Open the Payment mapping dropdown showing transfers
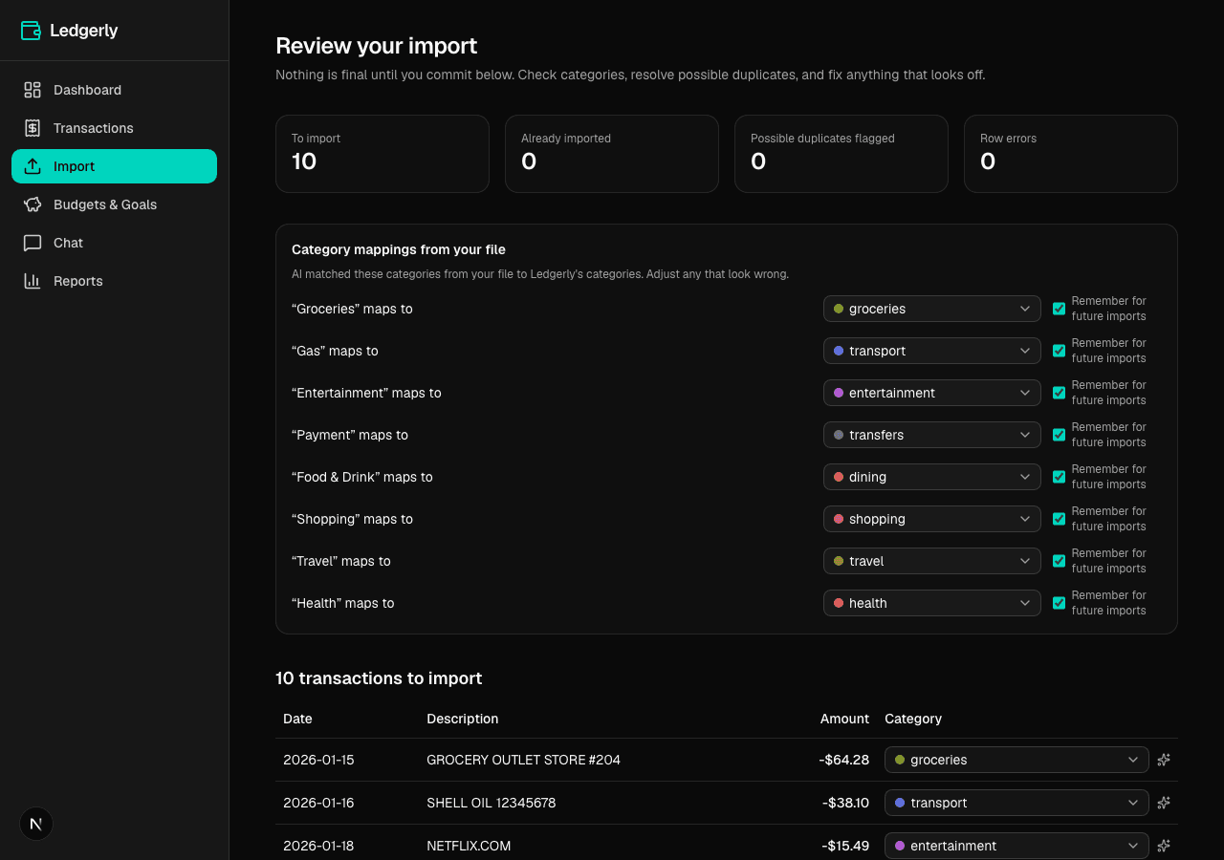This screenshot has height=860, width=1224. point(932,435)
